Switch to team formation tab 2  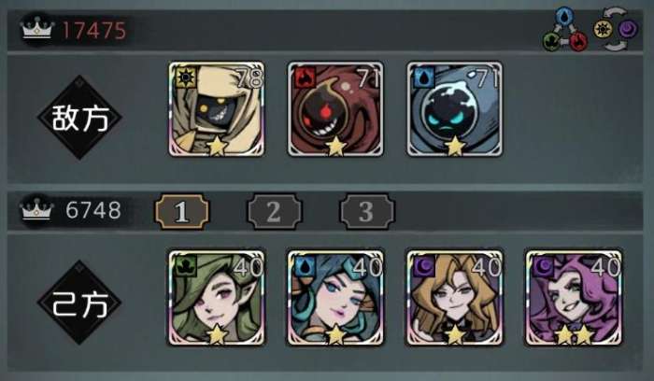tap(274, 211)
